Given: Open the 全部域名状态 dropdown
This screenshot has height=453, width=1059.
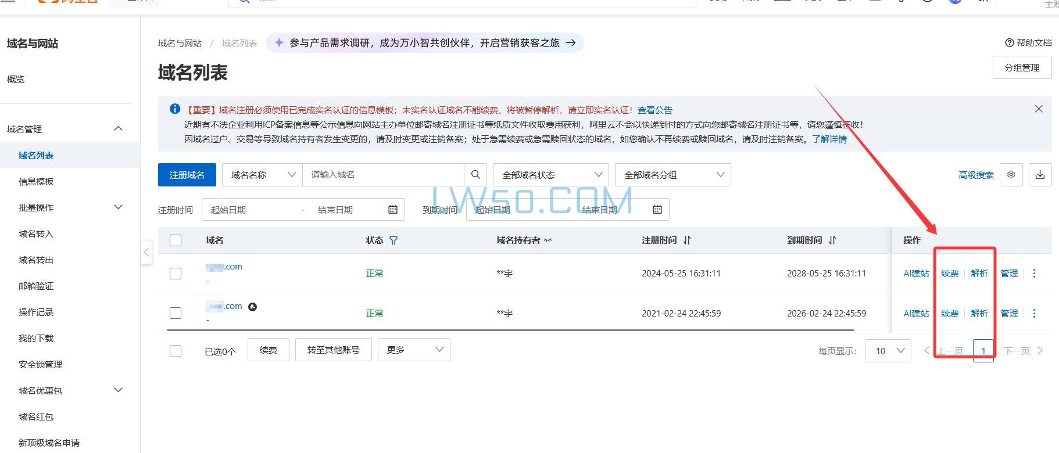Looking at the screenshot, I should 550,175.
